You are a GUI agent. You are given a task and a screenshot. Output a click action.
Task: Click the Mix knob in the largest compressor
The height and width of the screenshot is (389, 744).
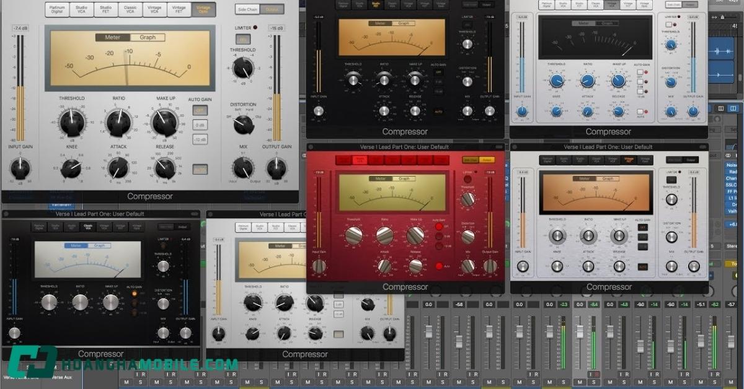click(243, 168)
